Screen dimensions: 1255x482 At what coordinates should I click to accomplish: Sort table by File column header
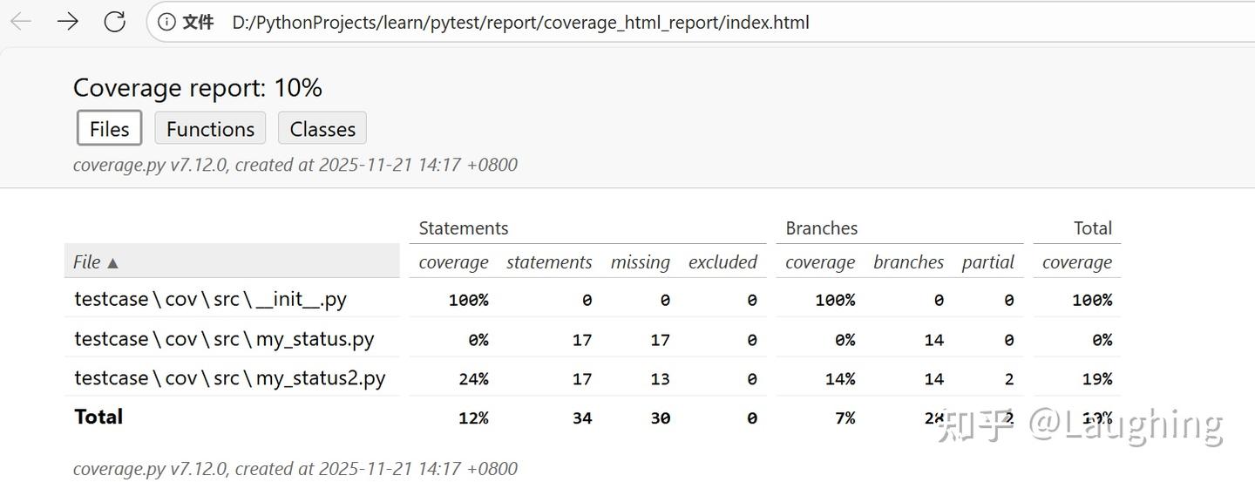click(96, 261)
